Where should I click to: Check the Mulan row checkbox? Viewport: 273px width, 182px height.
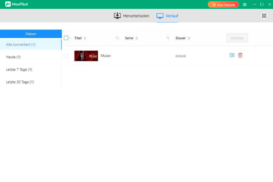(x=66, y=56)
